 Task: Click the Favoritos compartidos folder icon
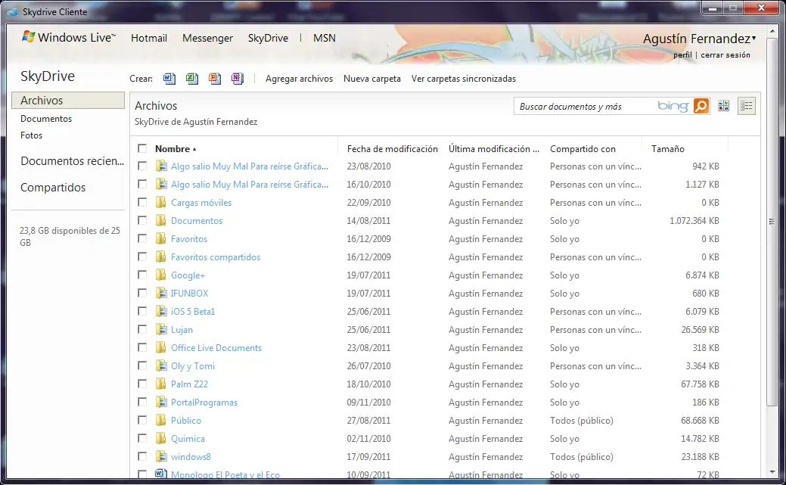(x=161, y=256)
